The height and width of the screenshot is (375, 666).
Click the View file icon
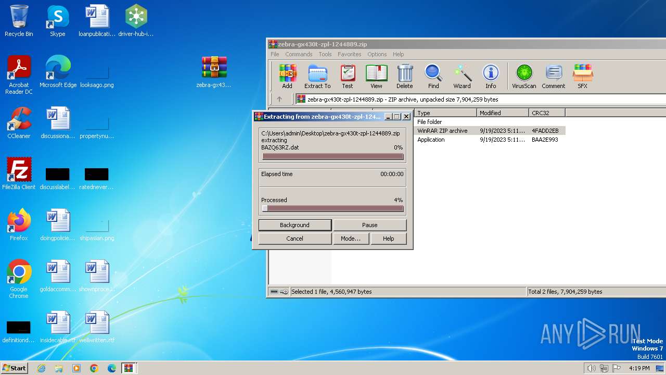(376, 77)
